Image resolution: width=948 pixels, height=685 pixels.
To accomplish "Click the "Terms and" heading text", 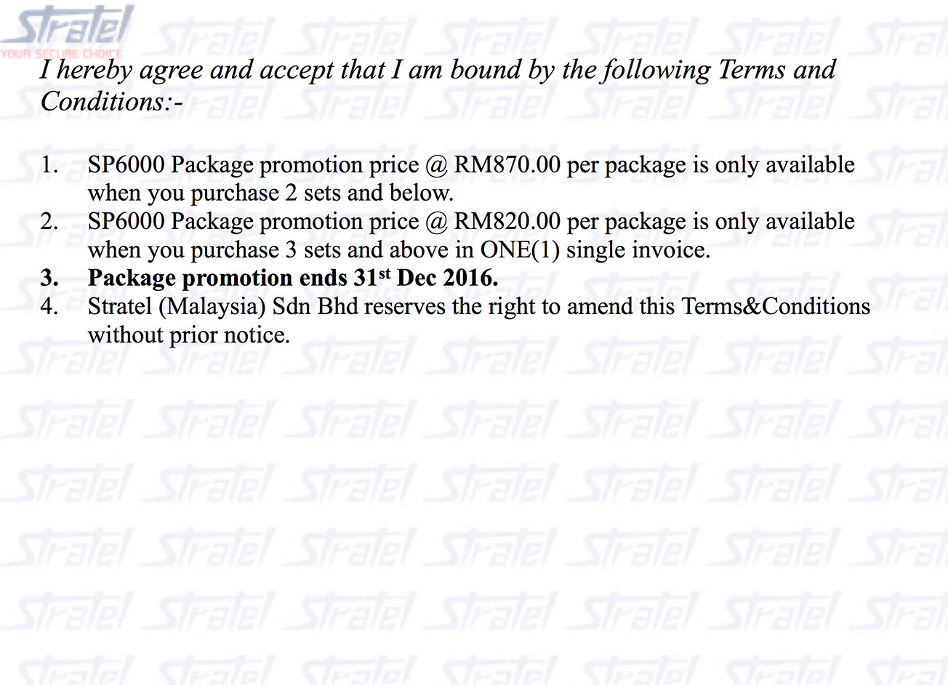I will (x=776, y=71).
